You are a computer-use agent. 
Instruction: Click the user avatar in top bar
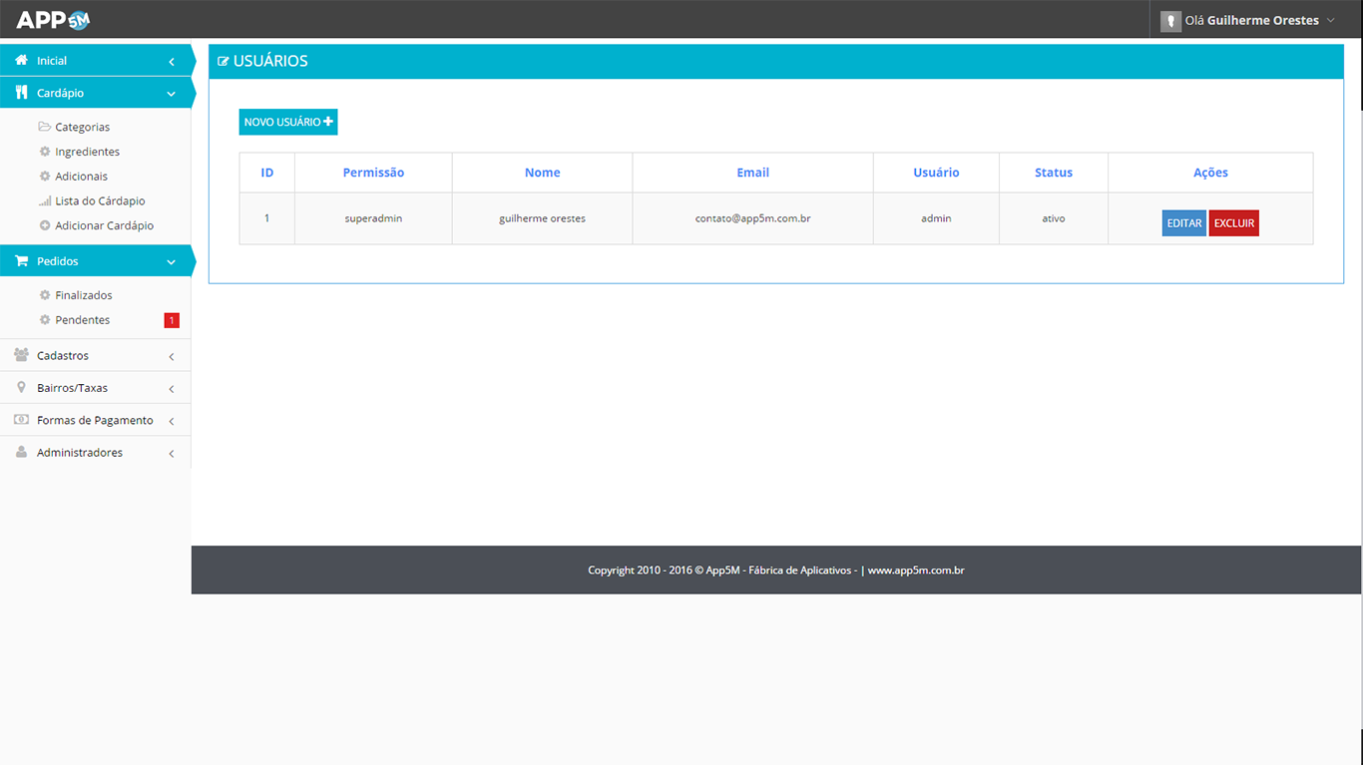1170,21
